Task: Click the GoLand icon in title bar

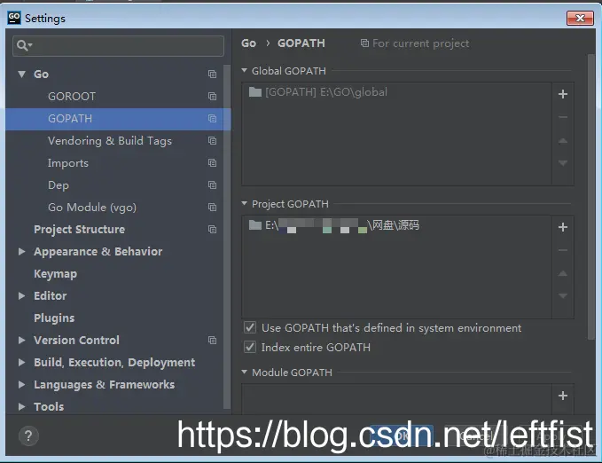Action: pyautogui.click(x=14, y=18)
